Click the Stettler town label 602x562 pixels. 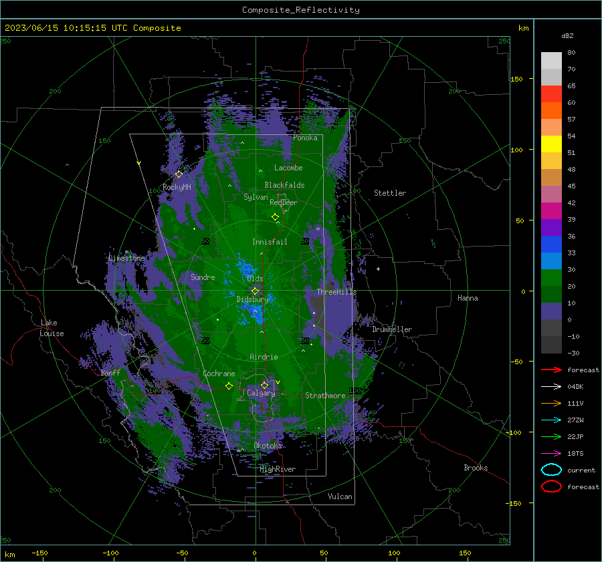tap(390, 193)
